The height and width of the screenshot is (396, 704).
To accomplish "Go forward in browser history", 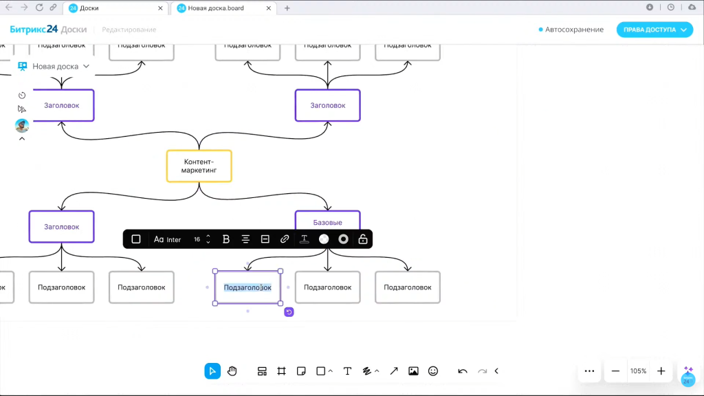I will pyautogui.click(x=24, y=8).
